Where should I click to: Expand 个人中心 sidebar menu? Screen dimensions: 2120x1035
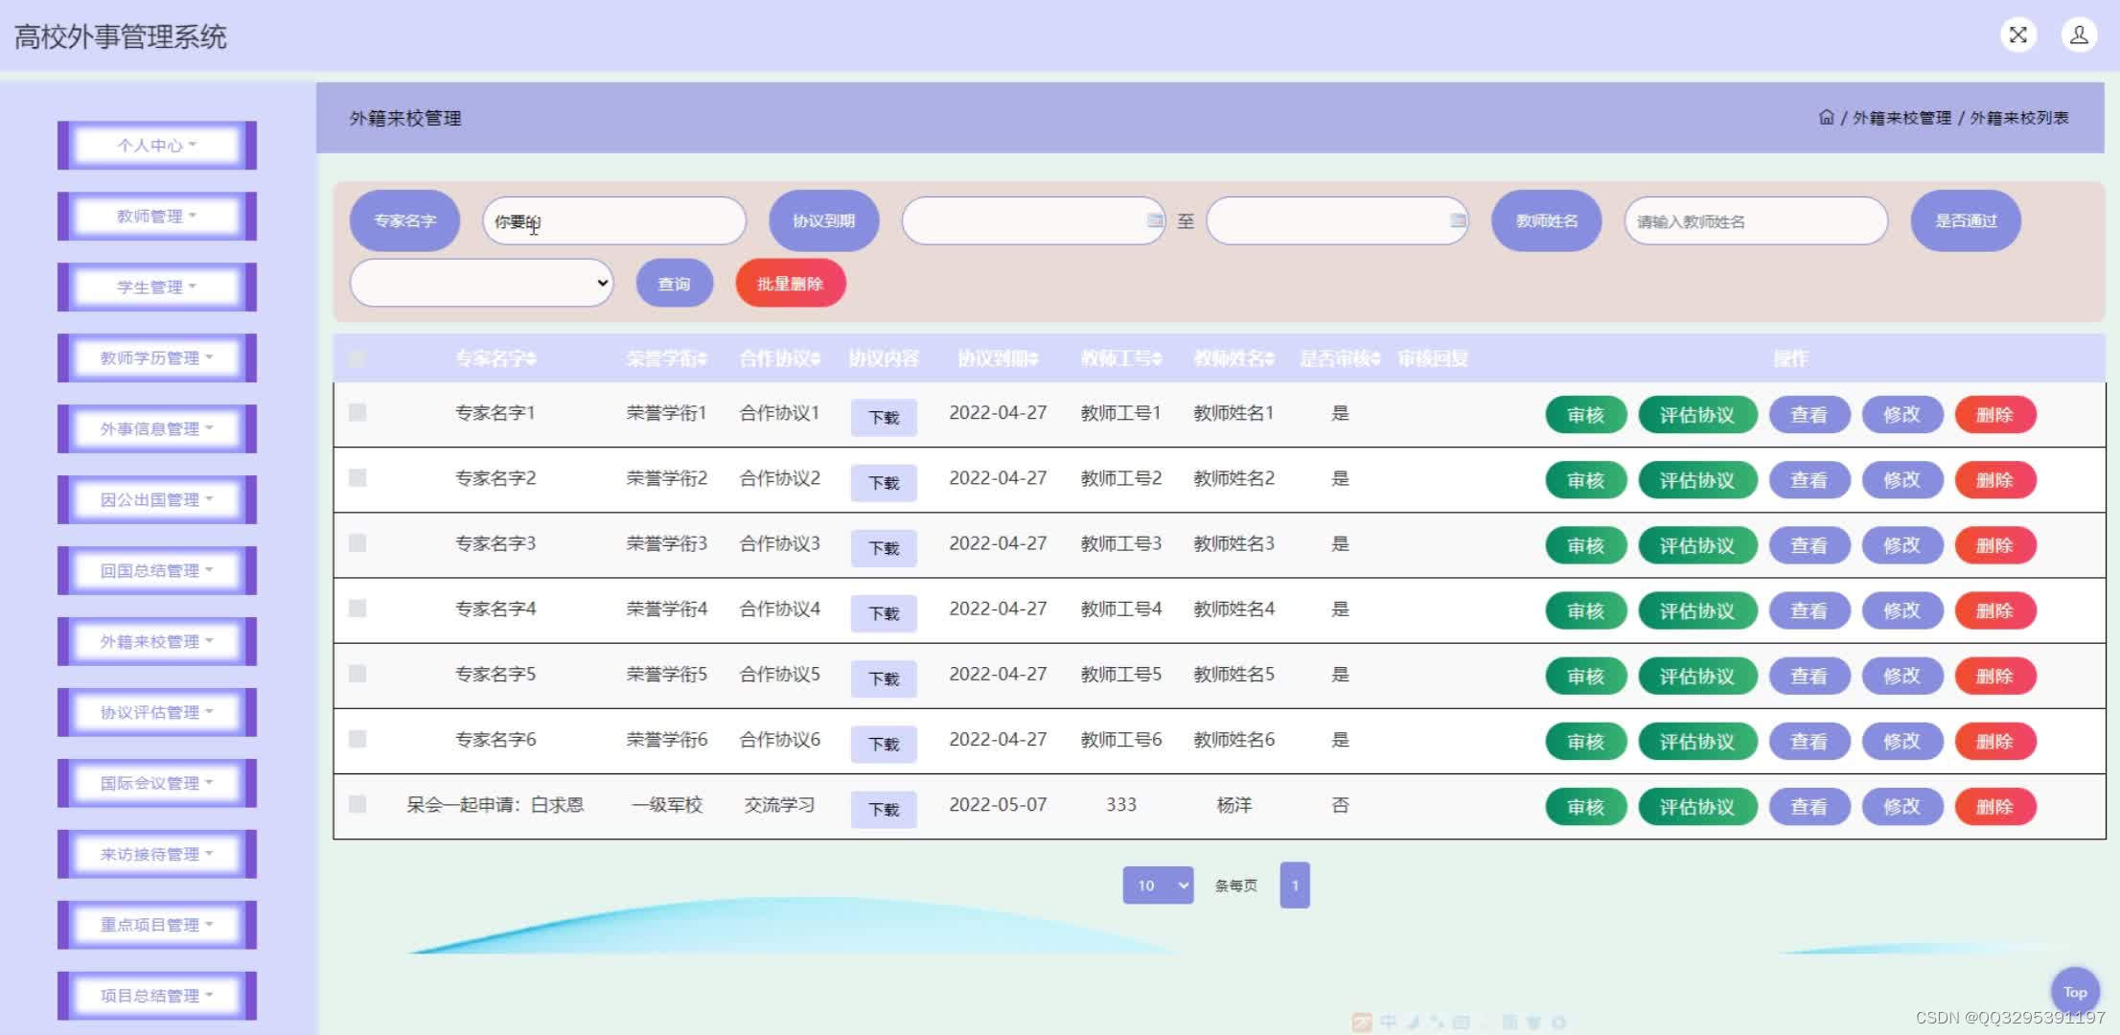coord(157,145)
